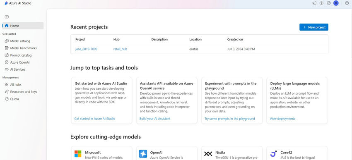This screenshot has height=160, width=352.
Task: Click the Azure AI Studio logo icon
Action: pyautogui.click(x=6, y=3)
